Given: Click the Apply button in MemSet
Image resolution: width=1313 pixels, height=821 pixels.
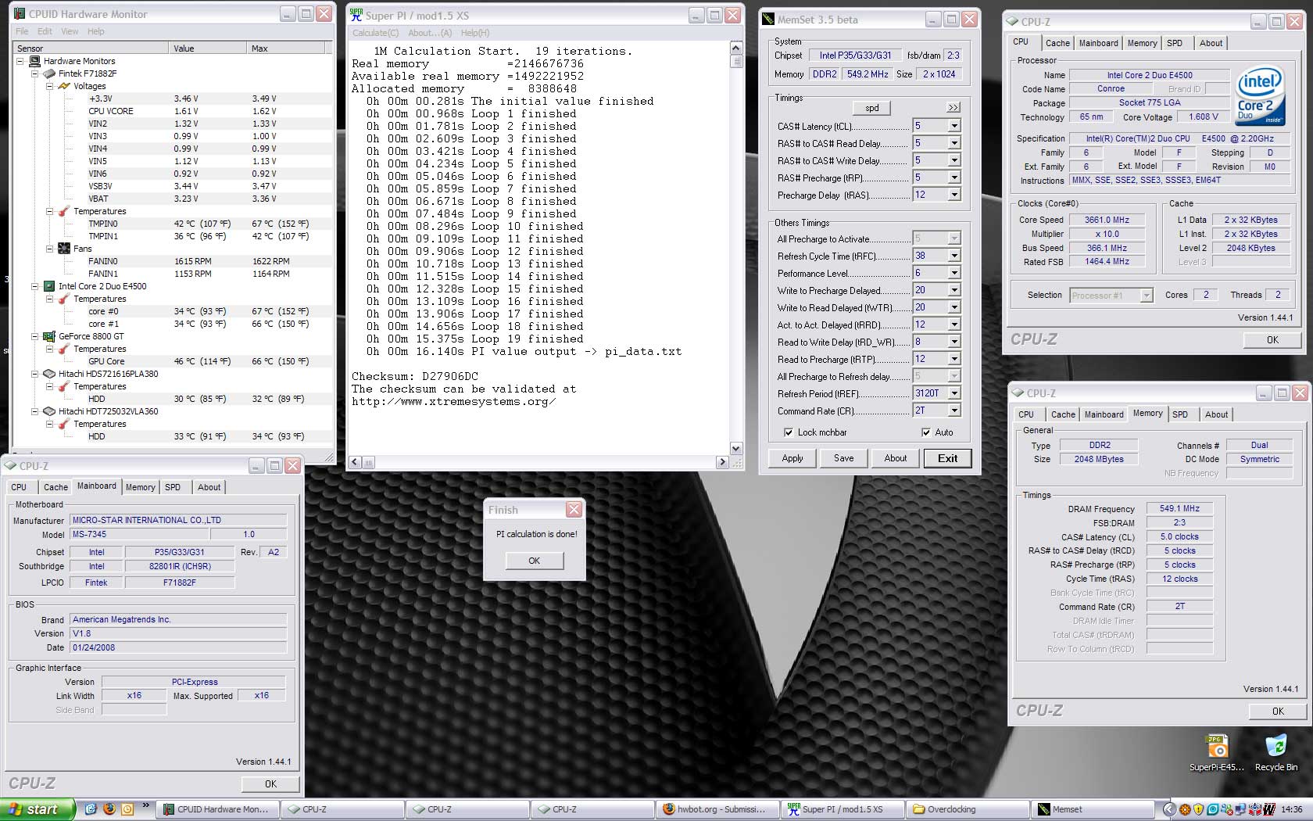Looking at the screenshot, I should tap(792, 458).
